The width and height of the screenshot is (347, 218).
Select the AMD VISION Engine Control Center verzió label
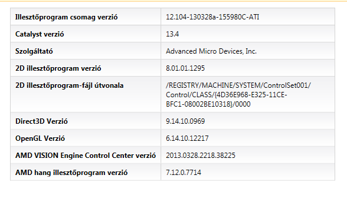86,156
